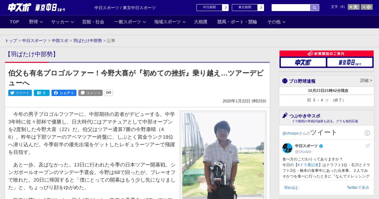Screen dimensions: 379x199
Task: Open the @chuspo handle link
Action: (x=303, y=152)
